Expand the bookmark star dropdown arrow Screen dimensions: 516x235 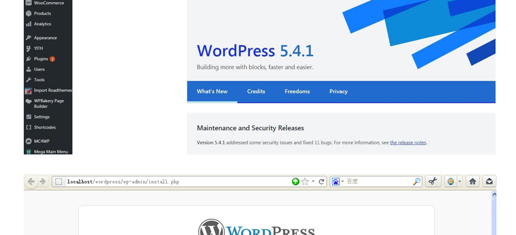[x=313, y=182]
